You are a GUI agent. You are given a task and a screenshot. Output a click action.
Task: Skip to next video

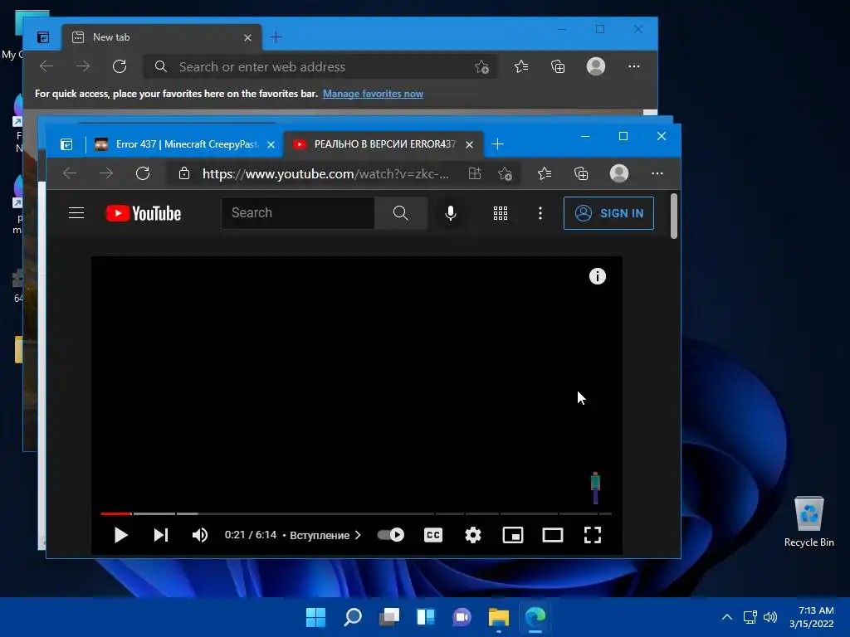pyautogui.click(x=161, y=535)
